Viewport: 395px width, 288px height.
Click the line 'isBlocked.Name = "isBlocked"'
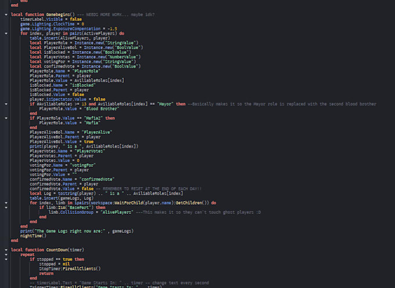tap(63, 85)
